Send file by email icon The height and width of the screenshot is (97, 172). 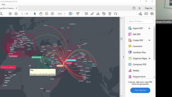tap(146, 14)
